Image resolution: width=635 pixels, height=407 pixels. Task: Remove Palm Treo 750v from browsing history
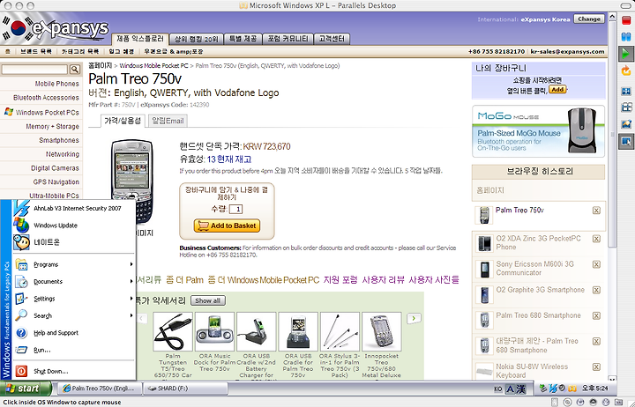coord(596,211)
